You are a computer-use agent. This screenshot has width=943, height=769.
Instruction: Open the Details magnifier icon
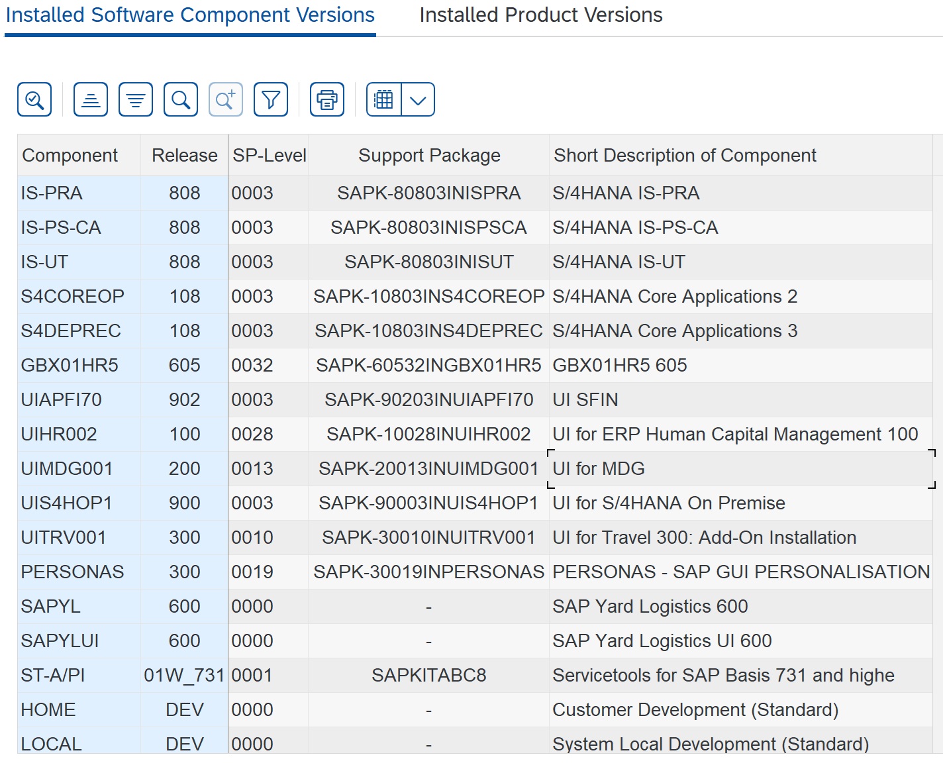click(34, 99)
